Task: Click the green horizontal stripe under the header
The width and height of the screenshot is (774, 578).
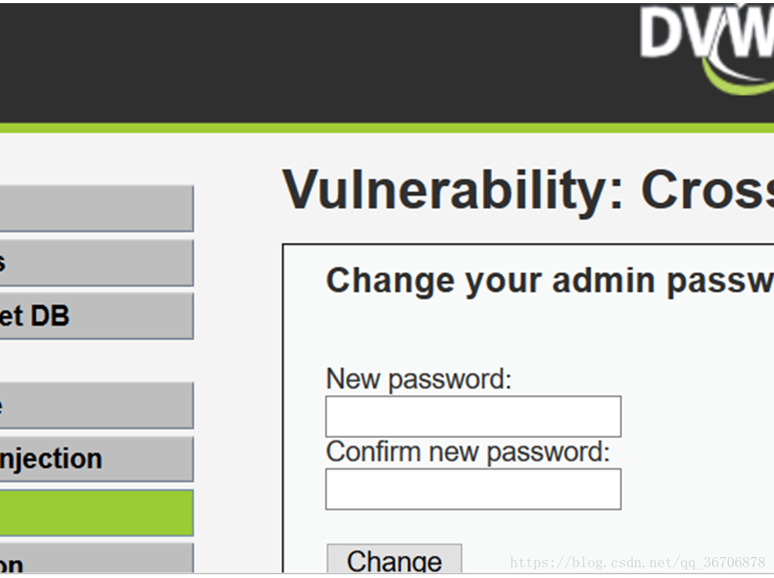Action: 387,128
